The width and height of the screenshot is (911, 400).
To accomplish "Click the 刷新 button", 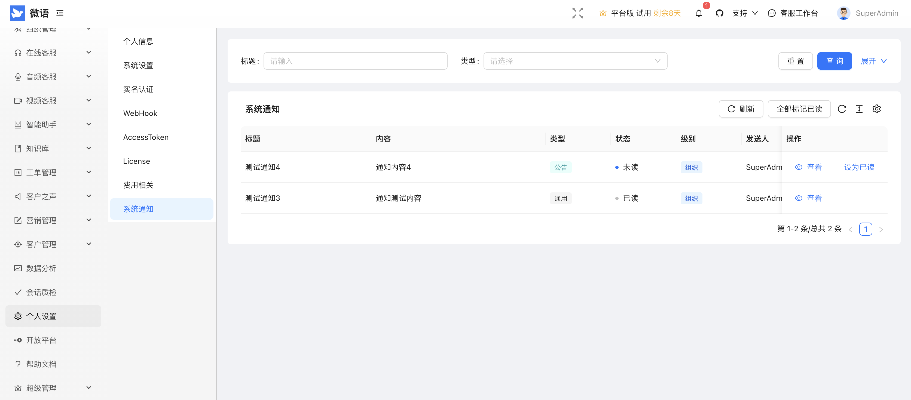I will pos(741,109).
